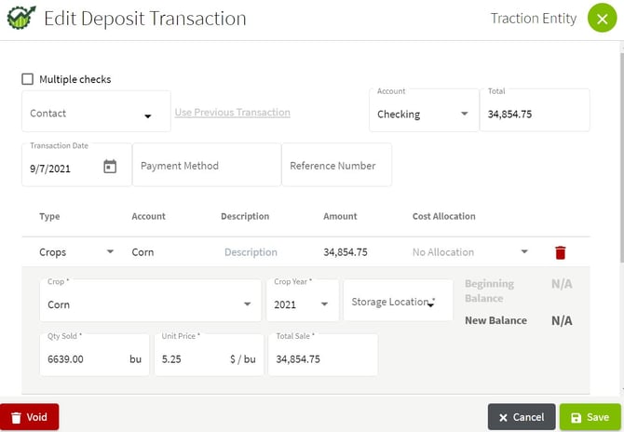624x432 pixels.
Task: Click the Payment Method field
Action: [206, 166]
